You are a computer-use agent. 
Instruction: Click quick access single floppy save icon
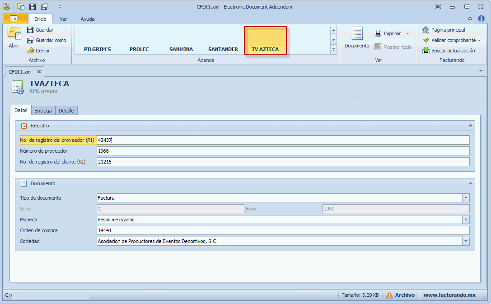pyautogui.click(x=32, y=7)
